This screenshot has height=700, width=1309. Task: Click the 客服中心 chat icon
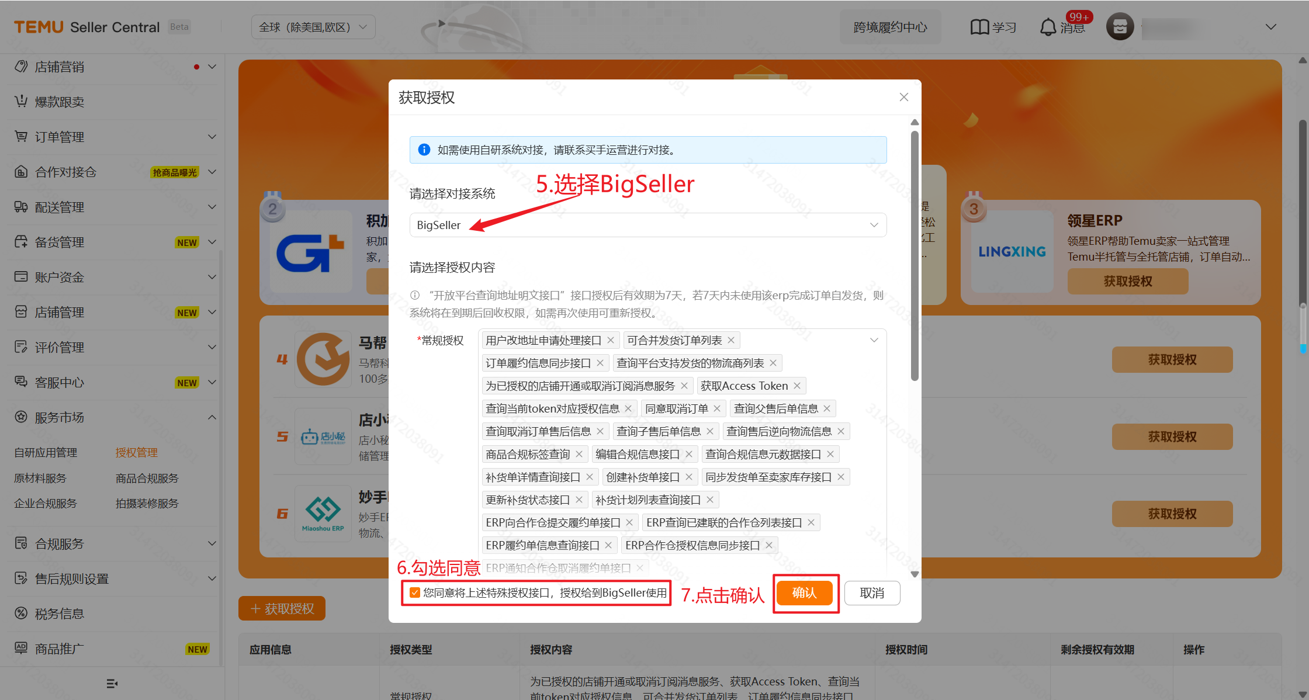(21, 382)
